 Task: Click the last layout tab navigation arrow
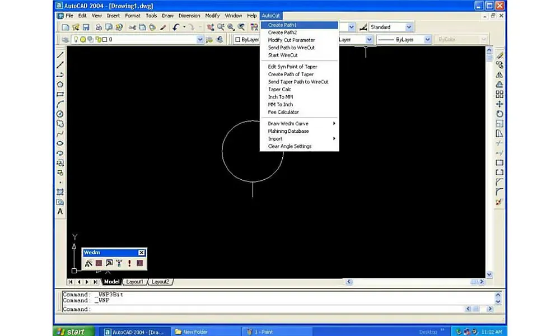point(95,282)
